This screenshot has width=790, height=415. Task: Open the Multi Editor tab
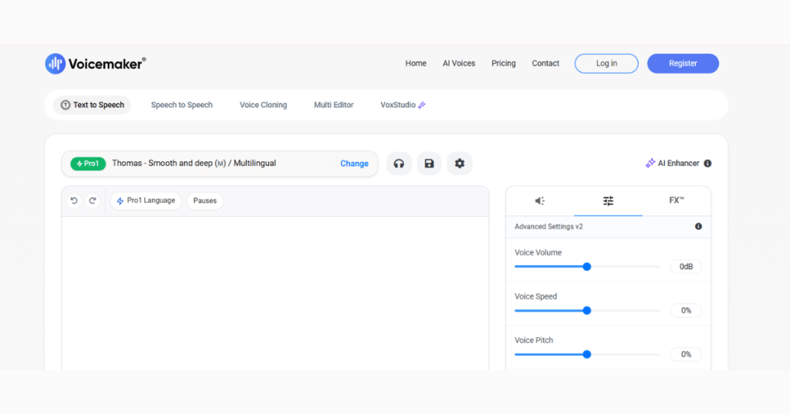pyautogui.click(x=333, y=105)
